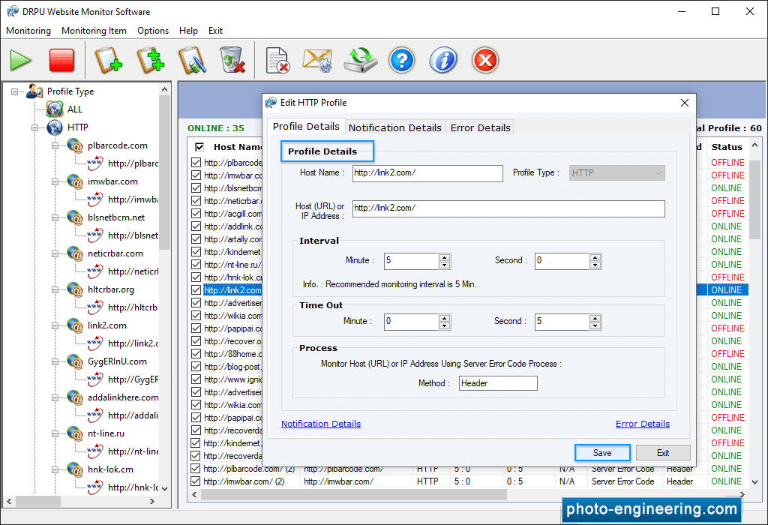Select link2.com entry in the tree
Screen dimensions: 768x525
106,325
